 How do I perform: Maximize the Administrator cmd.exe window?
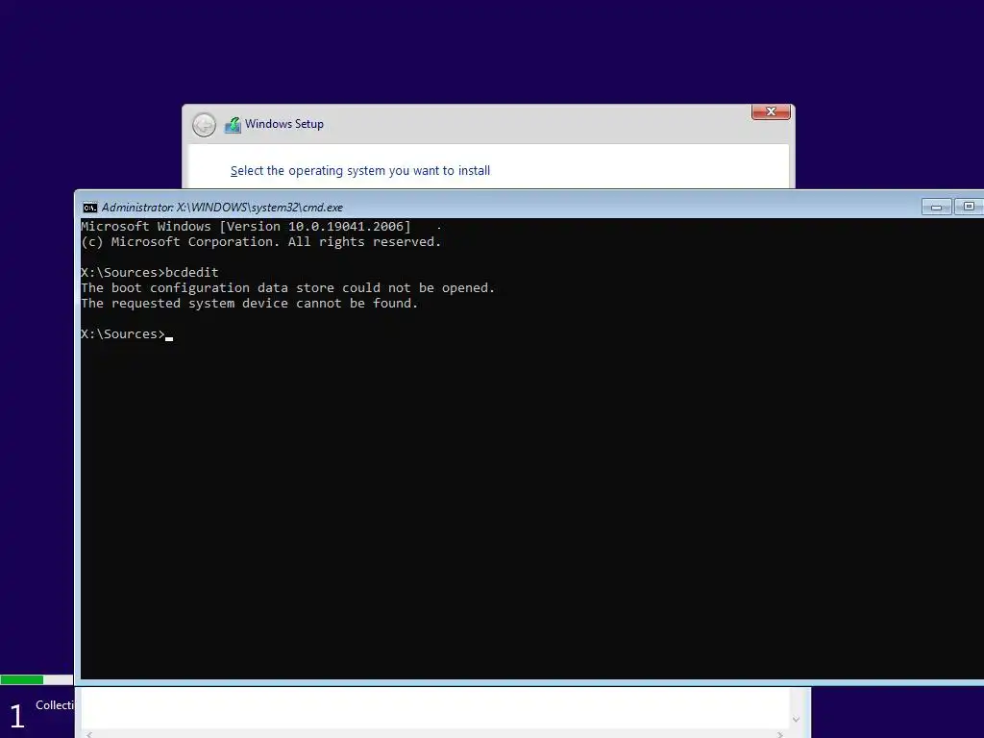coord(969,207)
